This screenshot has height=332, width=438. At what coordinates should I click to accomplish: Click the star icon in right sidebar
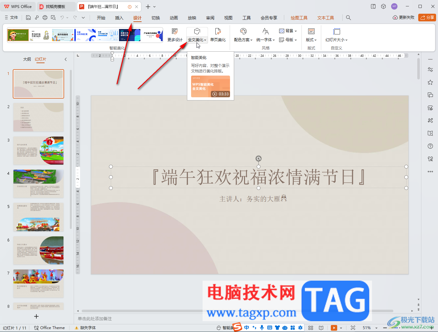pyautogui.click(x=430, y=82)
